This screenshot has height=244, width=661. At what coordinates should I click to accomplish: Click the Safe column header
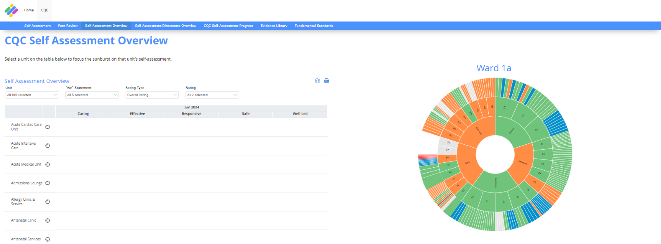(x=246, y=114)
